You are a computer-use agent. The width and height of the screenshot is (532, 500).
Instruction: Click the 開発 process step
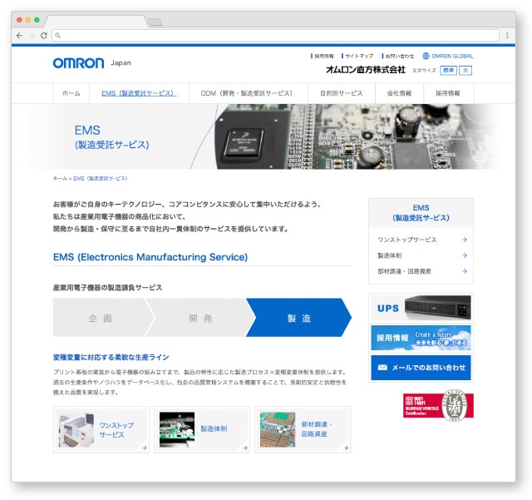200,318
